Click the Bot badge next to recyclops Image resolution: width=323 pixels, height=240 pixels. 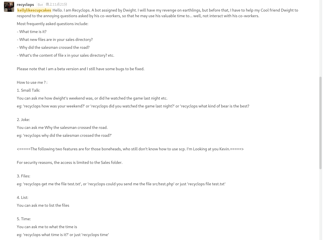coord(40,5)
